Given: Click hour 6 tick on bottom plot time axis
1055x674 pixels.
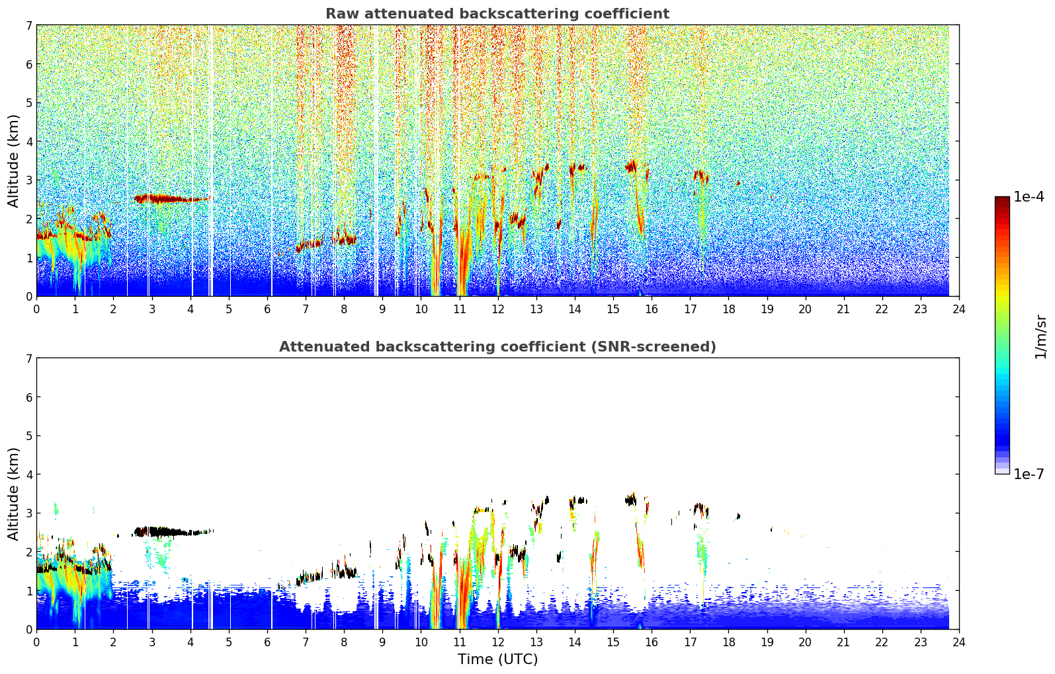Looking at the screenshot, I should pos(267,642).
